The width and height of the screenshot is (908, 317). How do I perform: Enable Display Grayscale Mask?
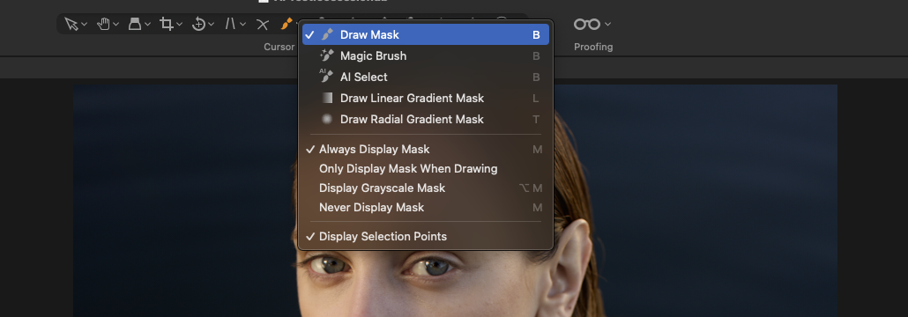426,188
